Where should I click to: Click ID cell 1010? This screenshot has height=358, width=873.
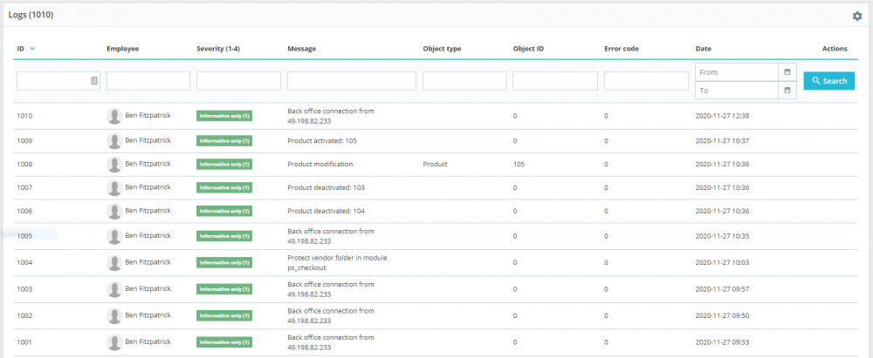pyautogui.click(x=24, y=117)
